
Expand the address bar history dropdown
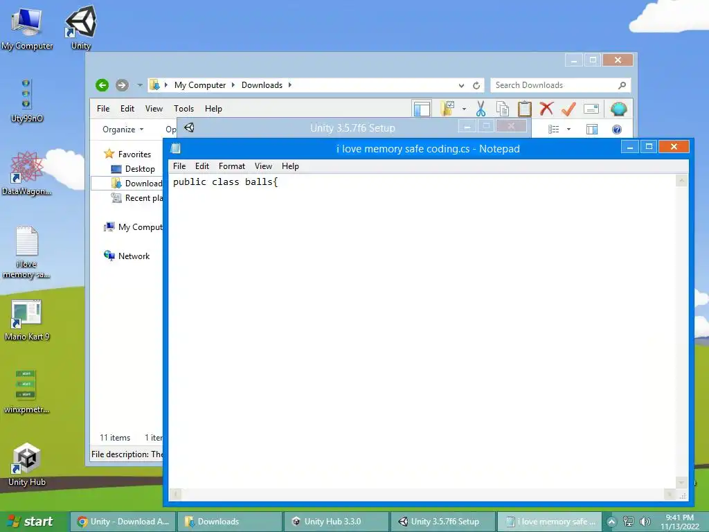point(461,85)
